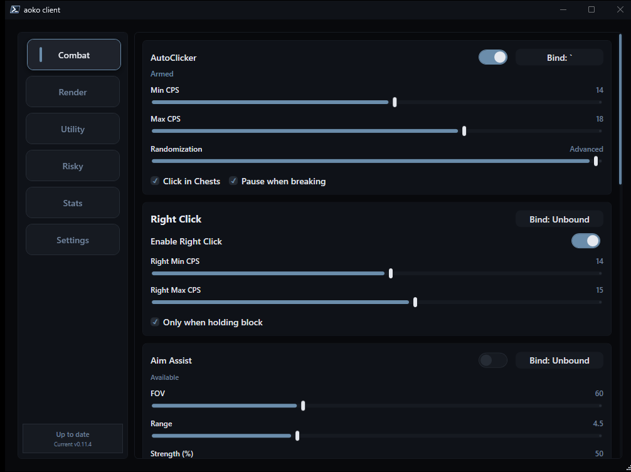This screenshot has height=472, width=631.
Task: Click the vertical scrollbar thumb
Action: tap(620, 109)
